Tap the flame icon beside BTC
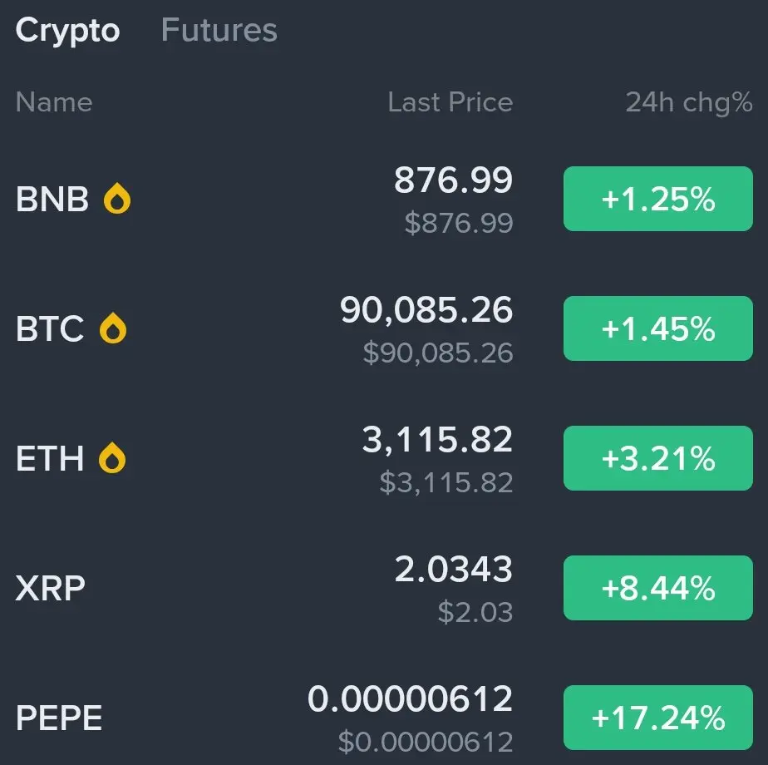Viewport: 768px width, 765px height. tap(113, 328)
